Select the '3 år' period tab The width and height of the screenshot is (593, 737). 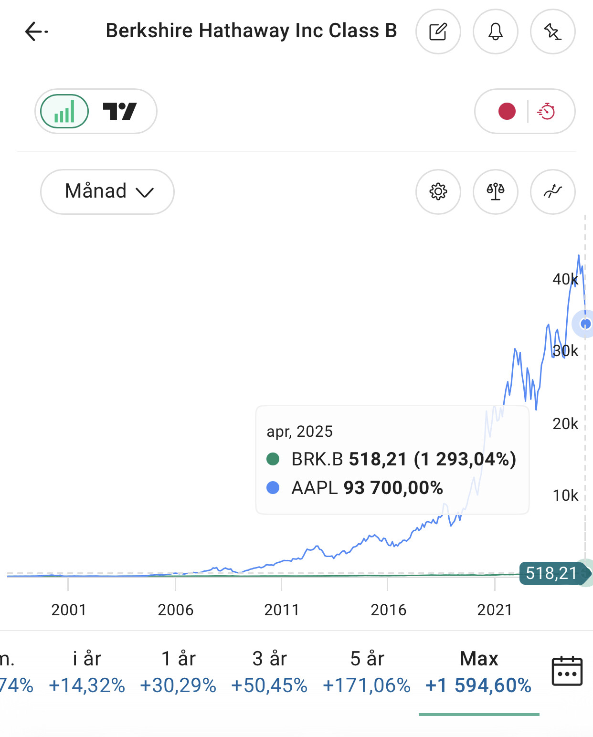point(269,672)
